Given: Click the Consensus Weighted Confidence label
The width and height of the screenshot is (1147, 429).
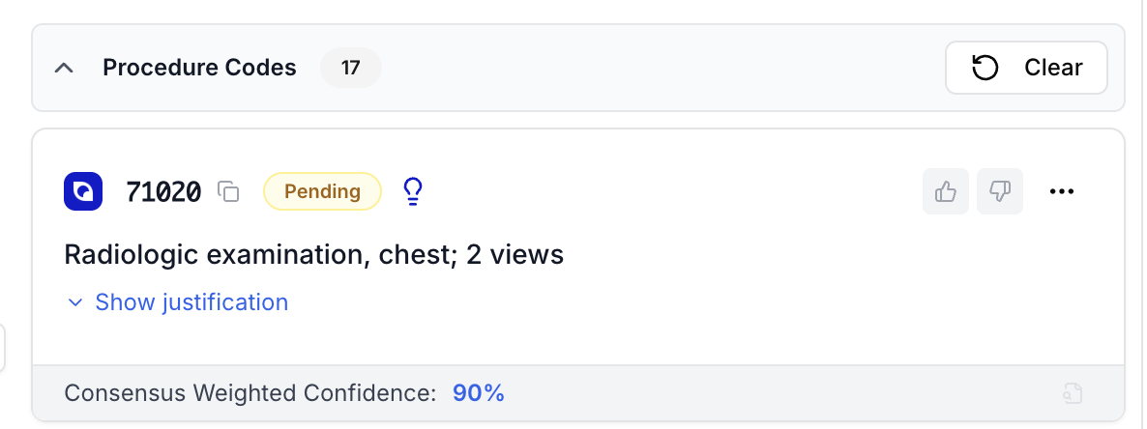Looking at the screenshot, I should coord(250,393).
